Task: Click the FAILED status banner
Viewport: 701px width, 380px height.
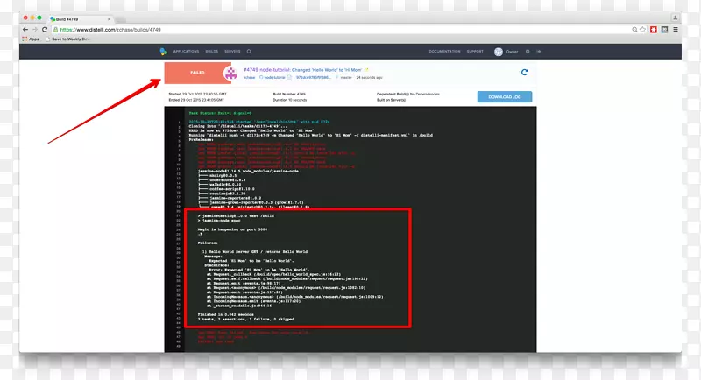Action: coord(197,73)
